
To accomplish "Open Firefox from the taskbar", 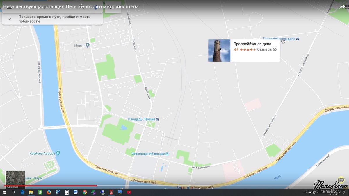I will [x=49, y=192].
